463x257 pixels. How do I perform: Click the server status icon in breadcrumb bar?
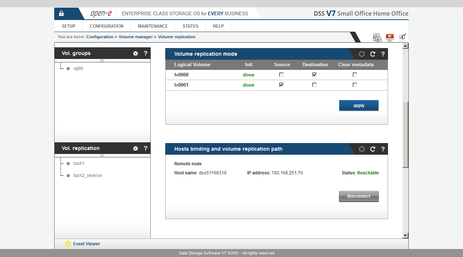coord(377,37)
